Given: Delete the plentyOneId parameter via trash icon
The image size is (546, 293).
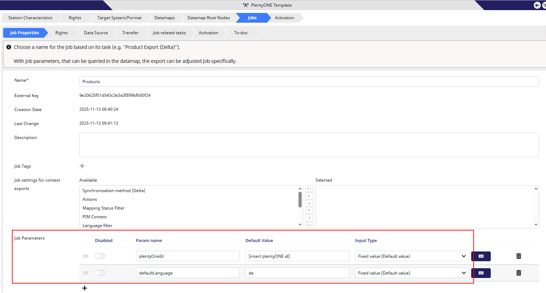Looking at the screenshot, I should pyautogui.click(x=519, y=256).
